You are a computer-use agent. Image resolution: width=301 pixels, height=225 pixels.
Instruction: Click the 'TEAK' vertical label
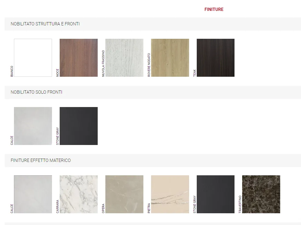click(195, 73)
